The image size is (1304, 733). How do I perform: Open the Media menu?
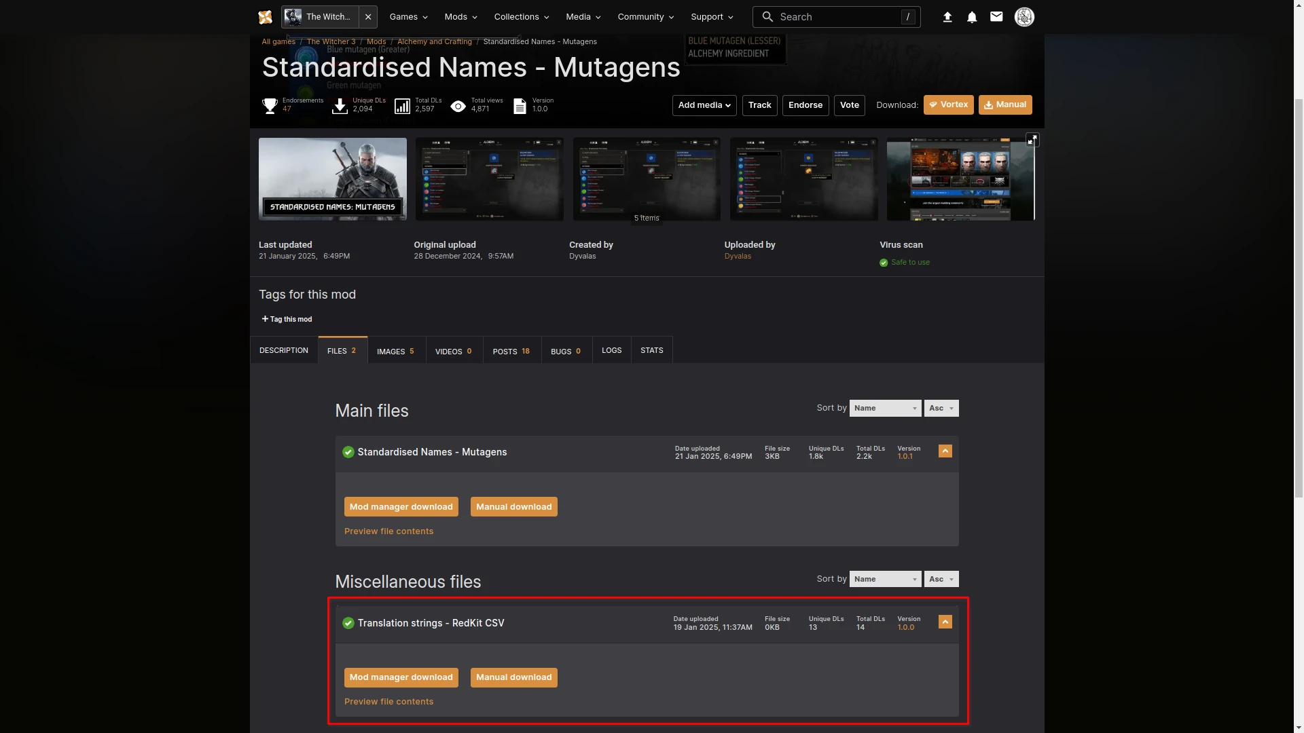pyautogui.click(x=583, y=17)
